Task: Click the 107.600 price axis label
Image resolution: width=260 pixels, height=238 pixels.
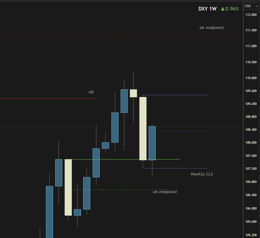Action: click(x=251, y=156)
